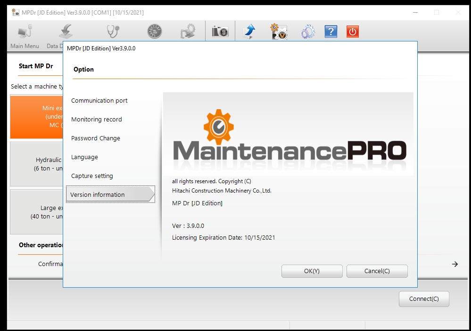Select Version information option
This screenshot has height=331, width=471.
pyautogui.click(x=110, y=194)
